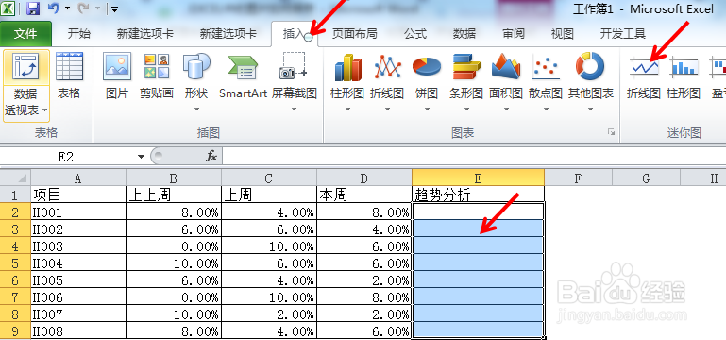Switch to the Page Layout (页面布局) tab
The width and height of the screenshot is (726, 340).
[x=355, y=34]
